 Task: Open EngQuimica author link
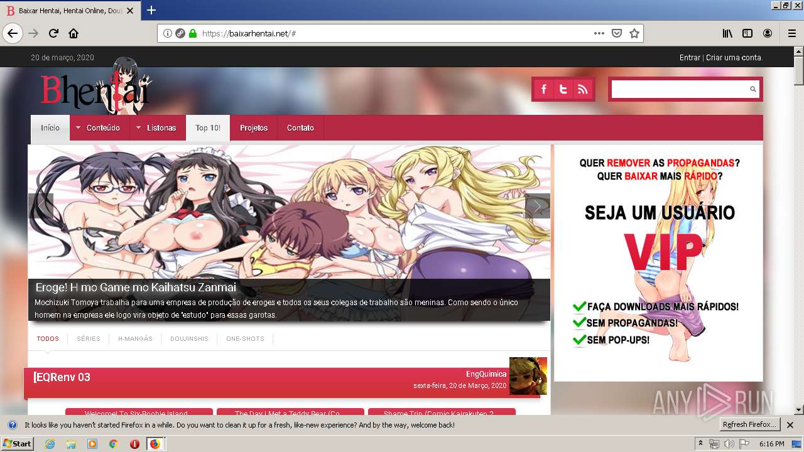coord(486,374)
